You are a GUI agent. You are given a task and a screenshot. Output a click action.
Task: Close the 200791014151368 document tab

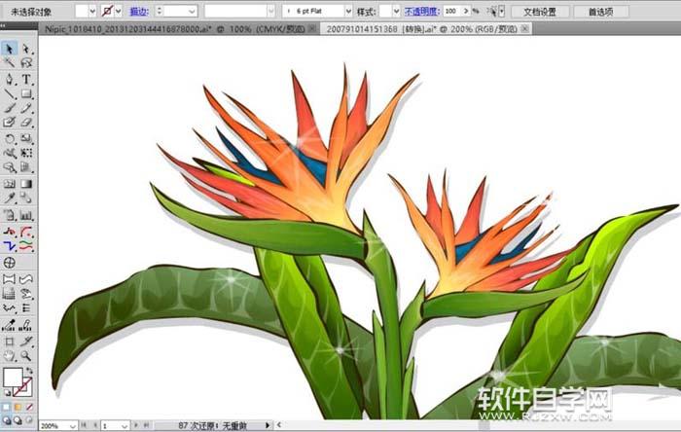524,28
